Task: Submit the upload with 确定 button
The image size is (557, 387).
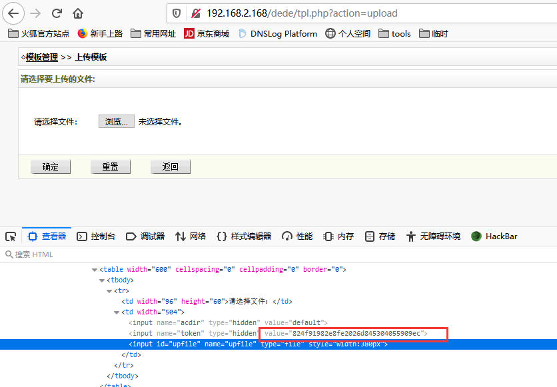Action: point(51,167)
